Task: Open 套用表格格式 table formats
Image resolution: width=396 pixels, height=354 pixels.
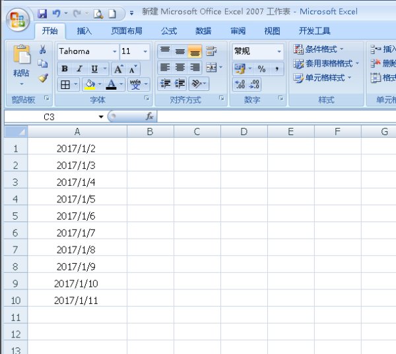Action: coord(326,63)
